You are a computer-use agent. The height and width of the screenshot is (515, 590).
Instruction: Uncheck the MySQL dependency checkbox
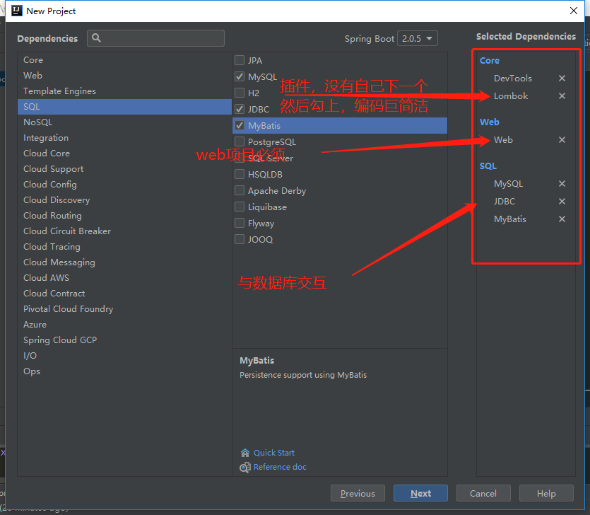240,76
